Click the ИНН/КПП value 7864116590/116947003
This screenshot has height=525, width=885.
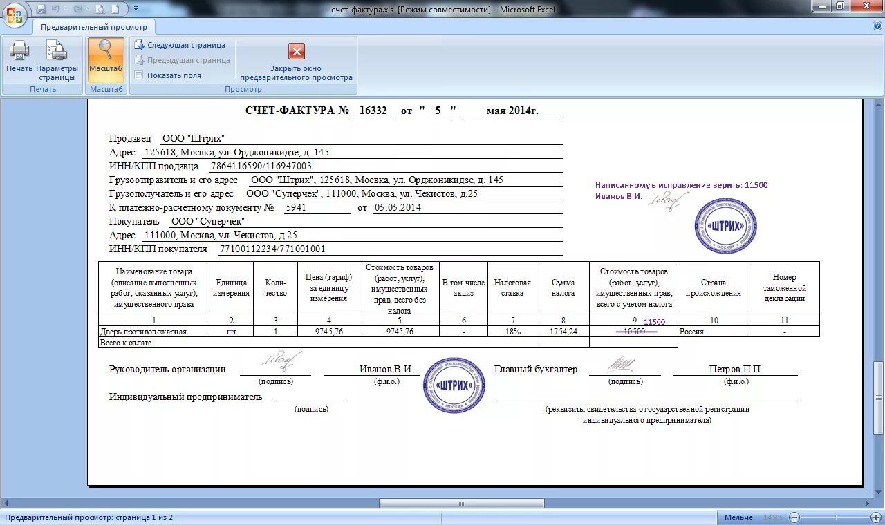pos(261,166)
